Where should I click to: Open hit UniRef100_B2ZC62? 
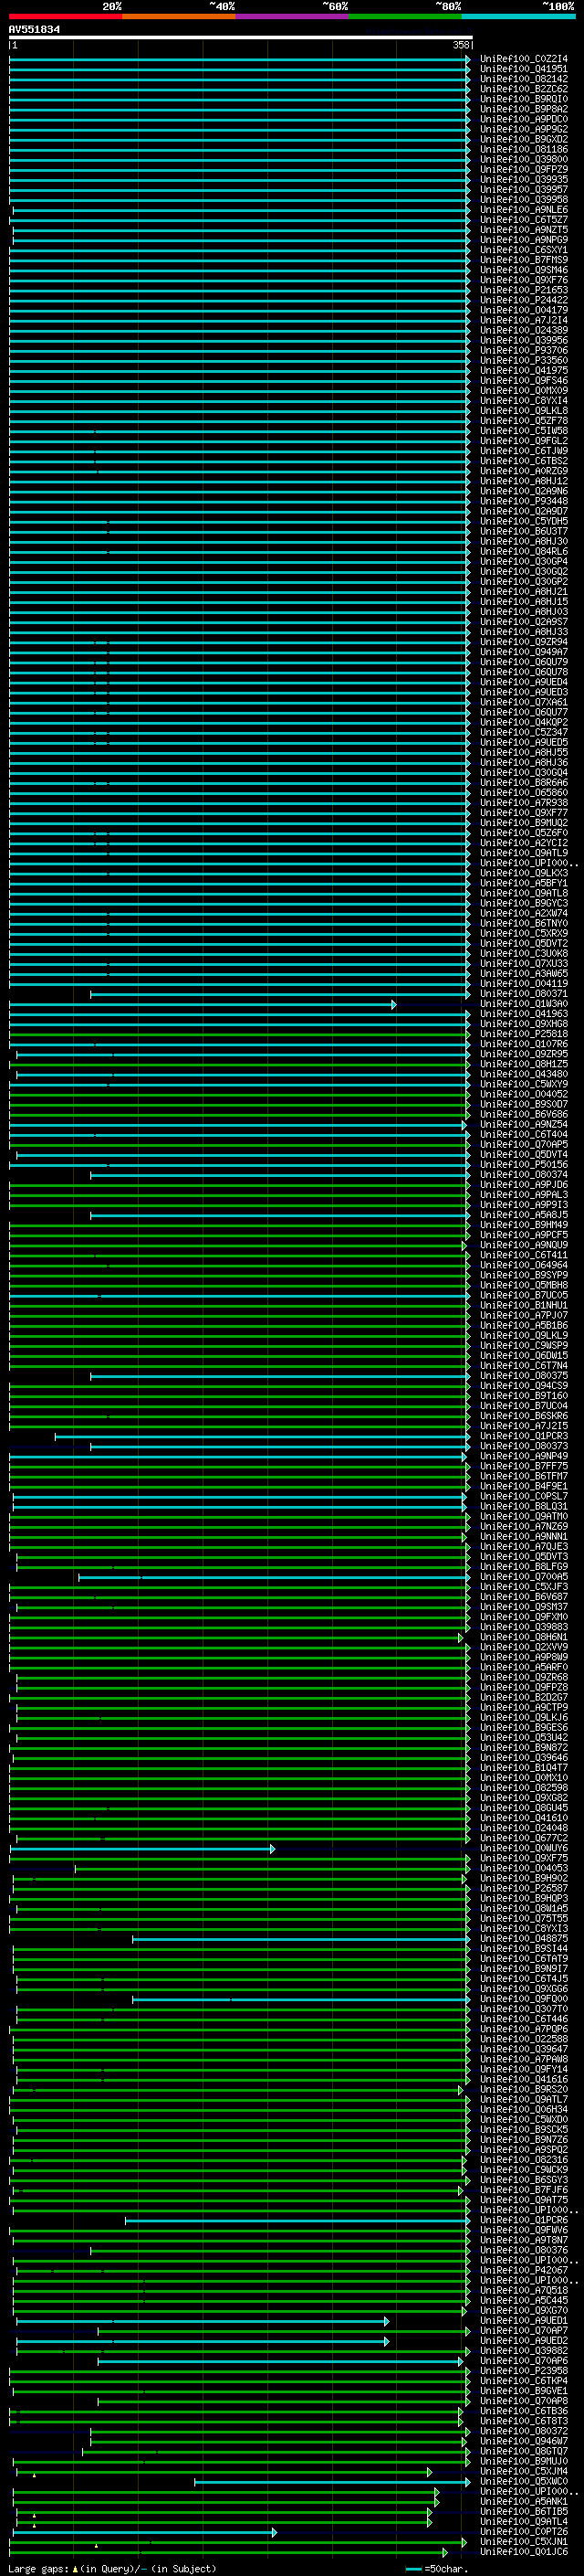click(x=524, y=89)
